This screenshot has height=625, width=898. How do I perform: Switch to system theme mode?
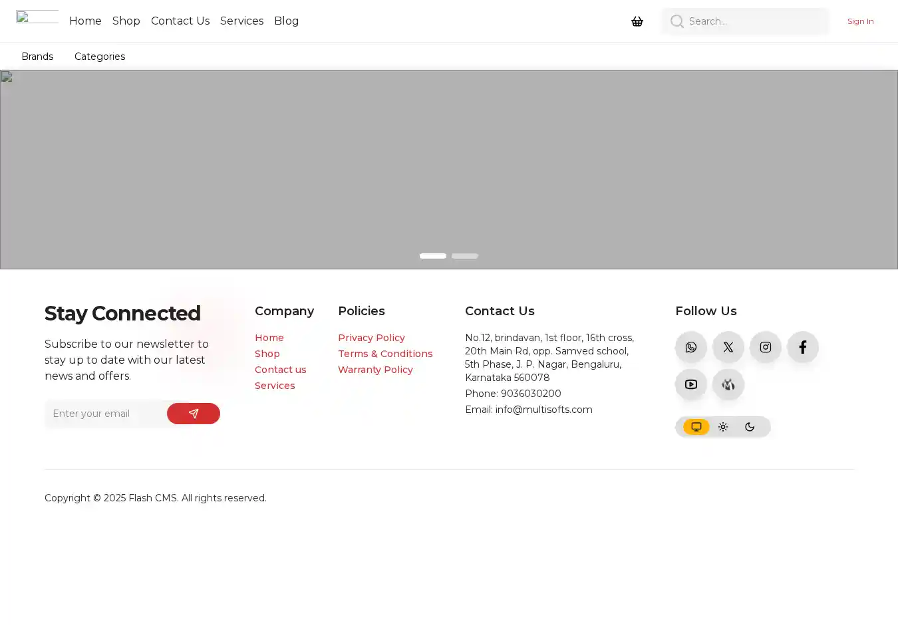[696, 427]
